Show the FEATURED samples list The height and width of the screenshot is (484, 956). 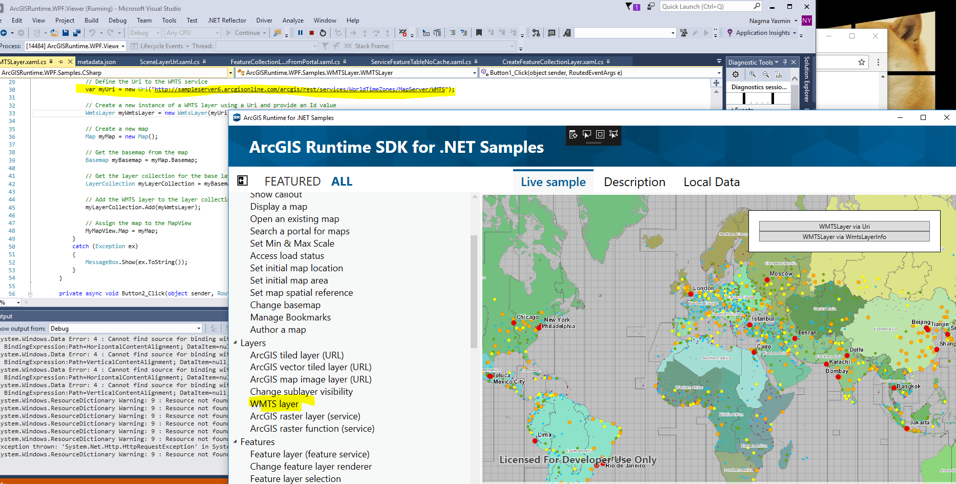[292, 181]
